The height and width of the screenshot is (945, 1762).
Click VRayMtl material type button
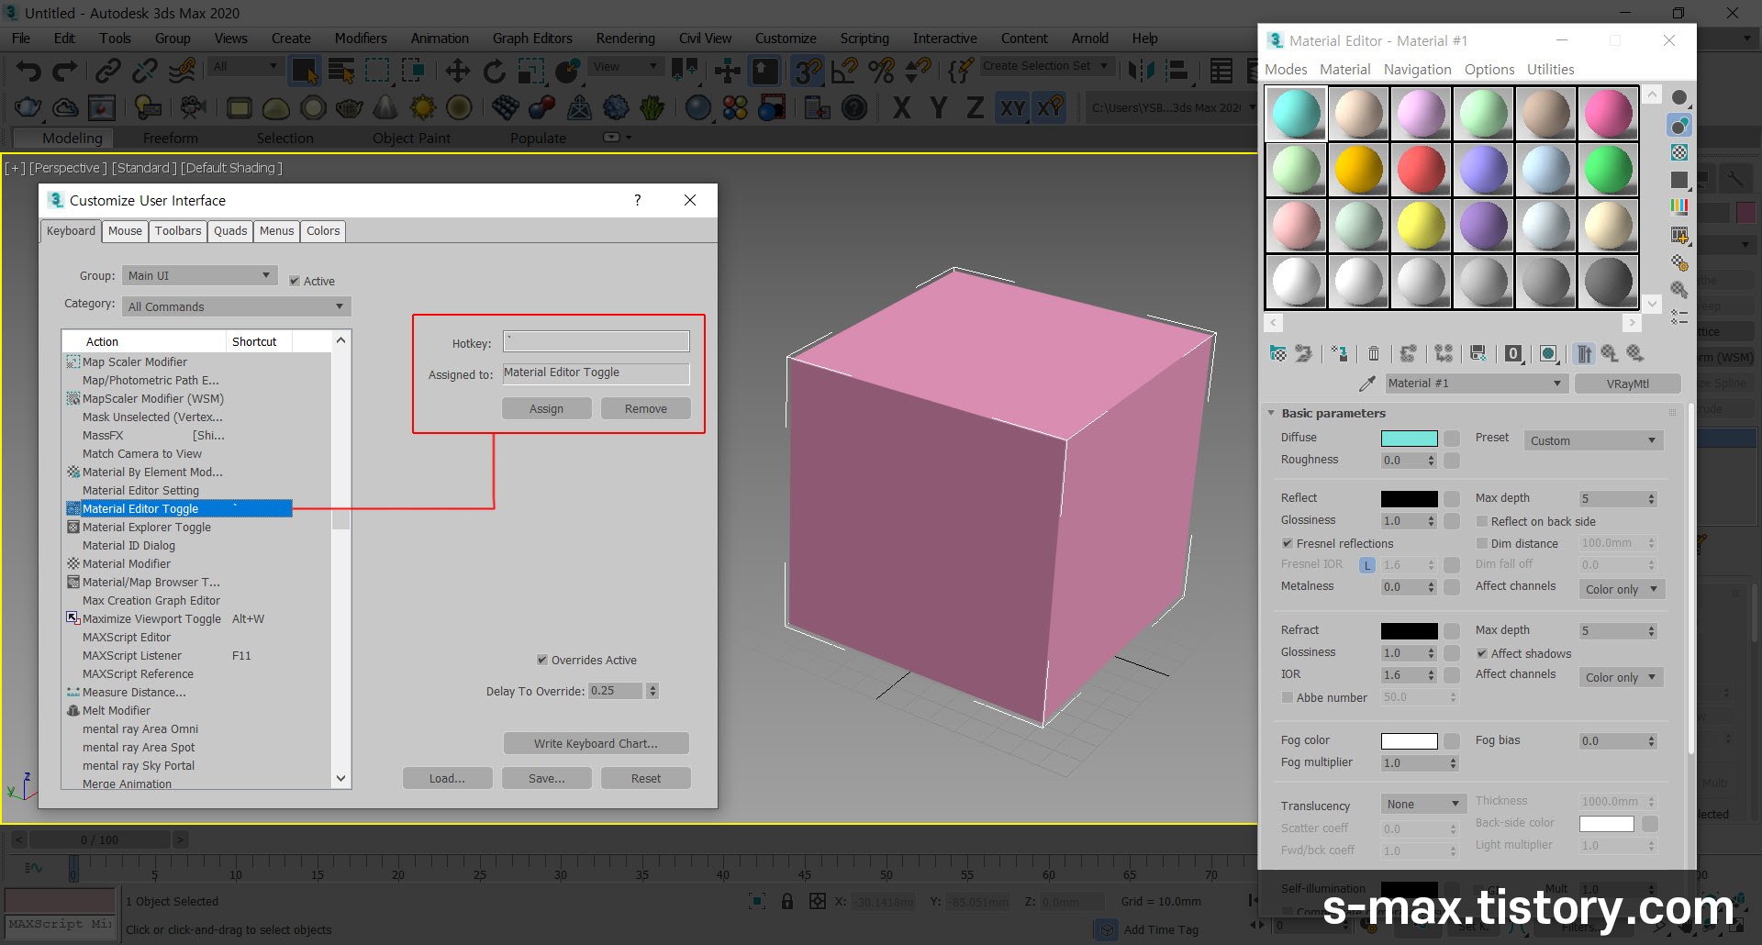[x=1627, y=384]
